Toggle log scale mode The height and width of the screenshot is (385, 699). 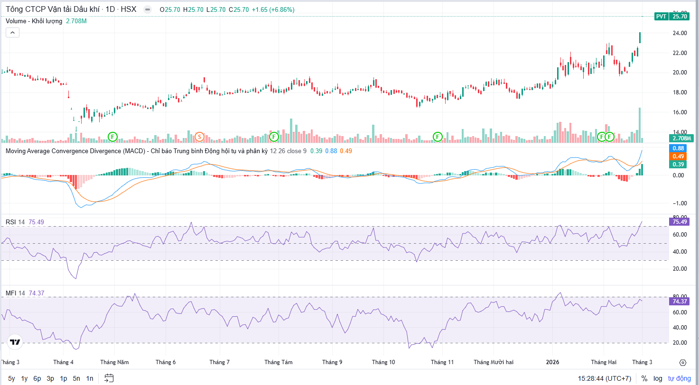658,378
